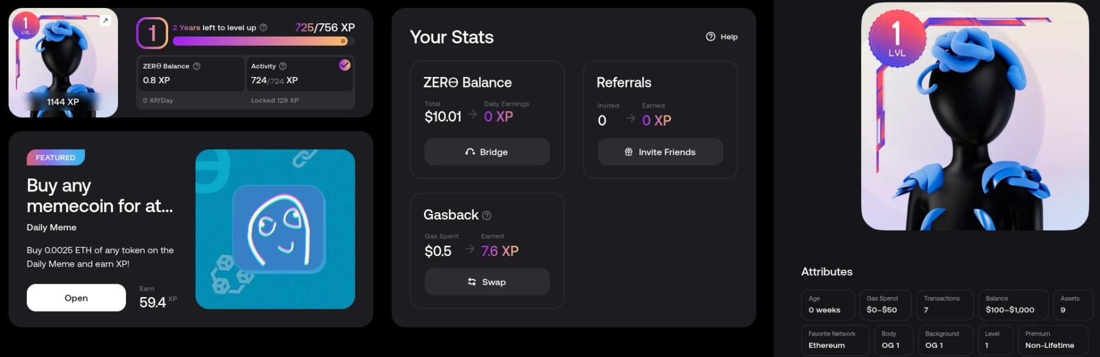Click the Invite Friends button
Image resolution: width=1100 pixels, height=357 pixels.
point(660,152)
